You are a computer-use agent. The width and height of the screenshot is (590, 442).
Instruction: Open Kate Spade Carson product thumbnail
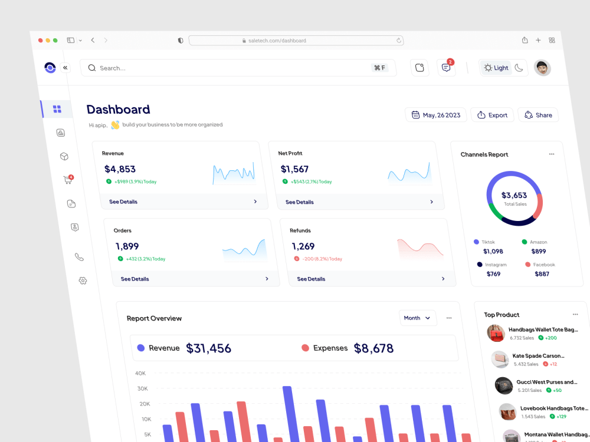500,359
